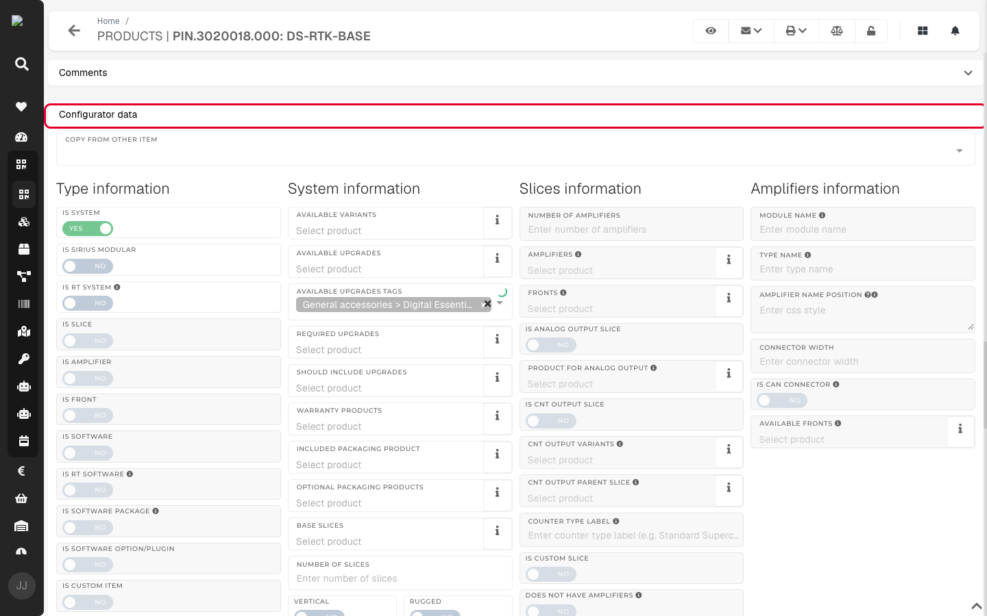
Task: Toggle Is Amplifier switch on
Action: (88, 378)
